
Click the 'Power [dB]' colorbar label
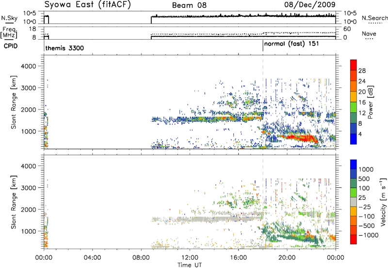[x=370, y=102]
